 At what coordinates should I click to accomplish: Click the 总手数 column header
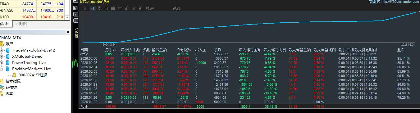point(111,50)
